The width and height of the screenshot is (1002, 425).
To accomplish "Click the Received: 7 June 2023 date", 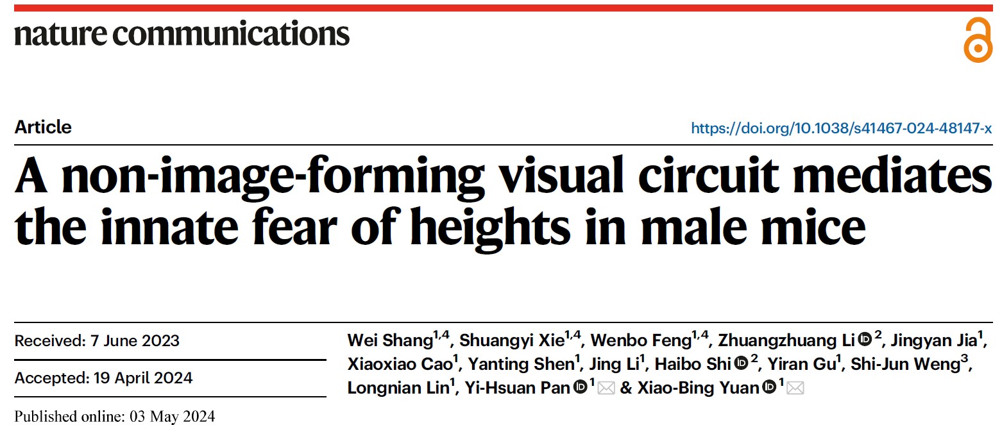I will [x=97, y=340].
